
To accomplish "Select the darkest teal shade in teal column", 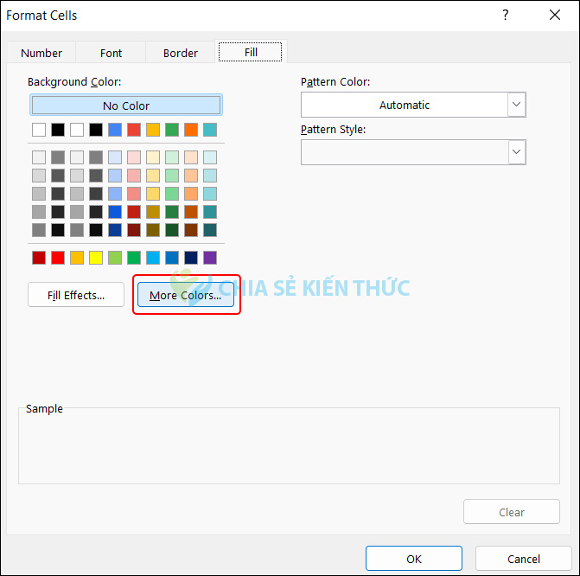I will (x=210, y=230).
